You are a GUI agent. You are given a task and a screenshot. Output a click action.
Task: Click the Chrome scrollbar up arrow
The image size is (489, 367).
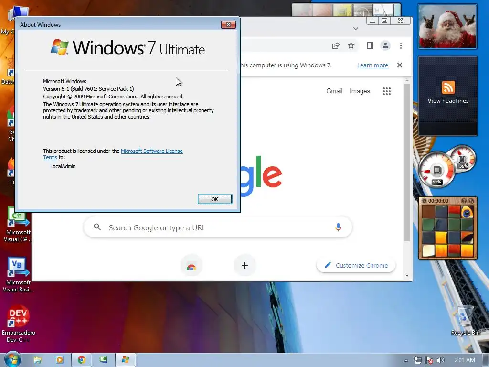click(x=407, y=80)
